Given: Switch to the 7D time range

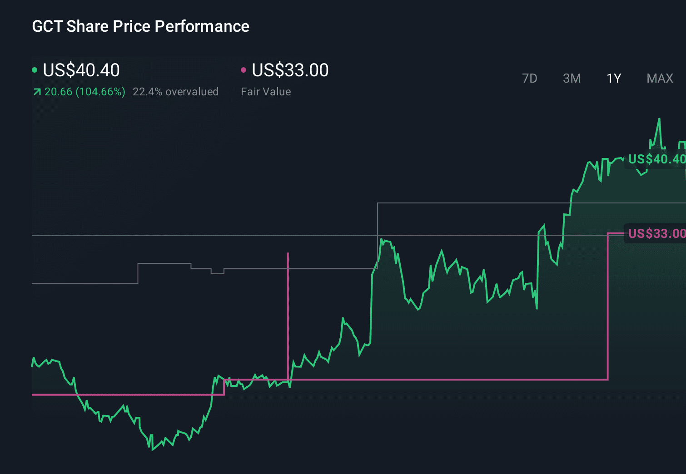Looking at the screenshot, I should click(x=529, y=79).
